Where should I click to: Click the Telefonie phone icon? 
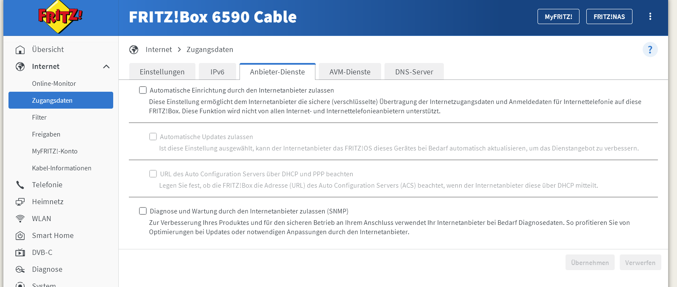click(x=20, y=185)
